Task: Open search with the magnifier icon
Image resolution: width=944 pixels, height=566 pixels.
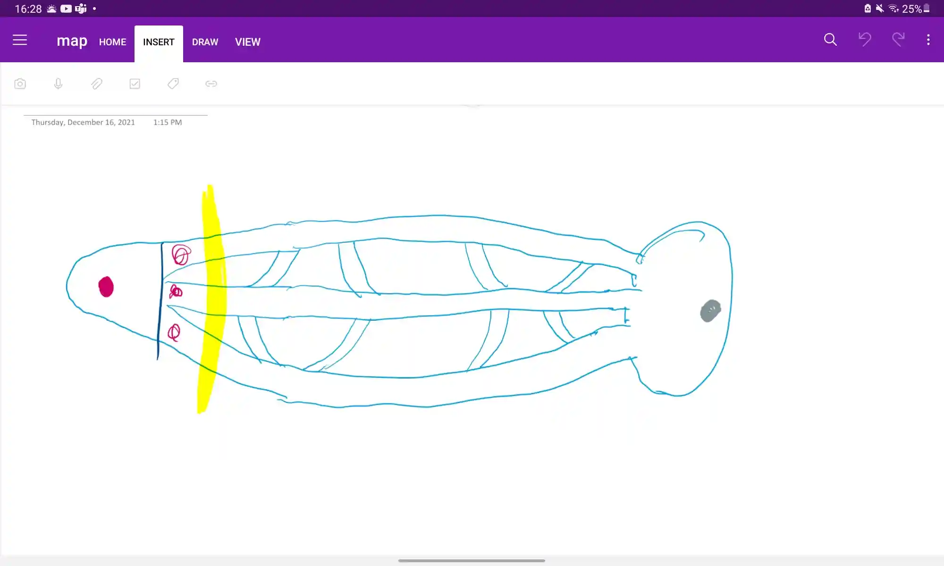Action: (830, 40)
